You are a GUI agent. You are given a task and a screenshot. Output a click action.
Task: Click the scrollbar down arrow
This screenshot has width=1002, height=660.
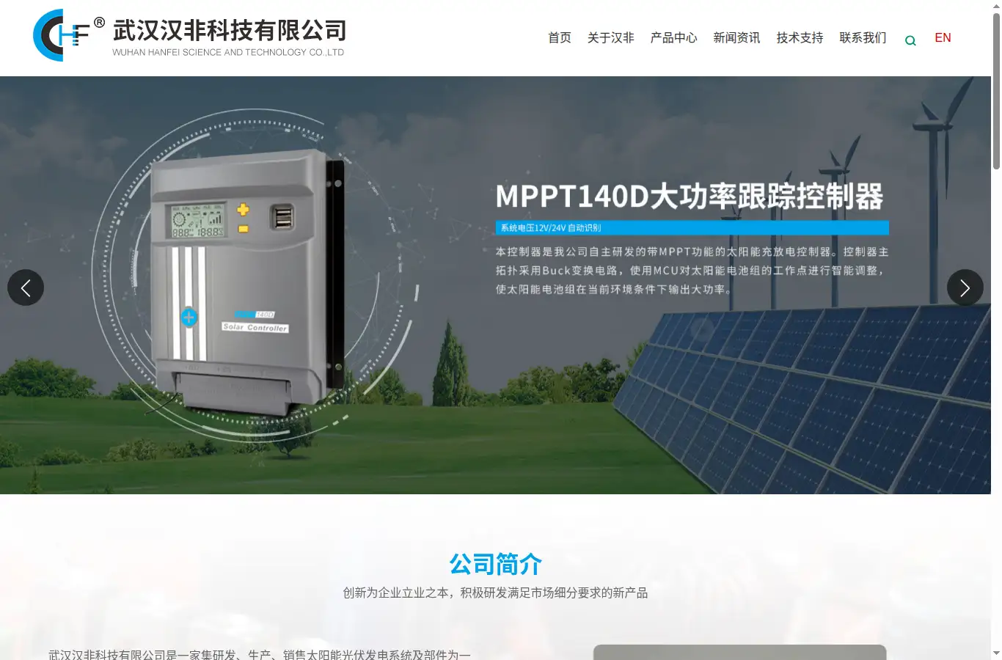(x=996, y=653)
